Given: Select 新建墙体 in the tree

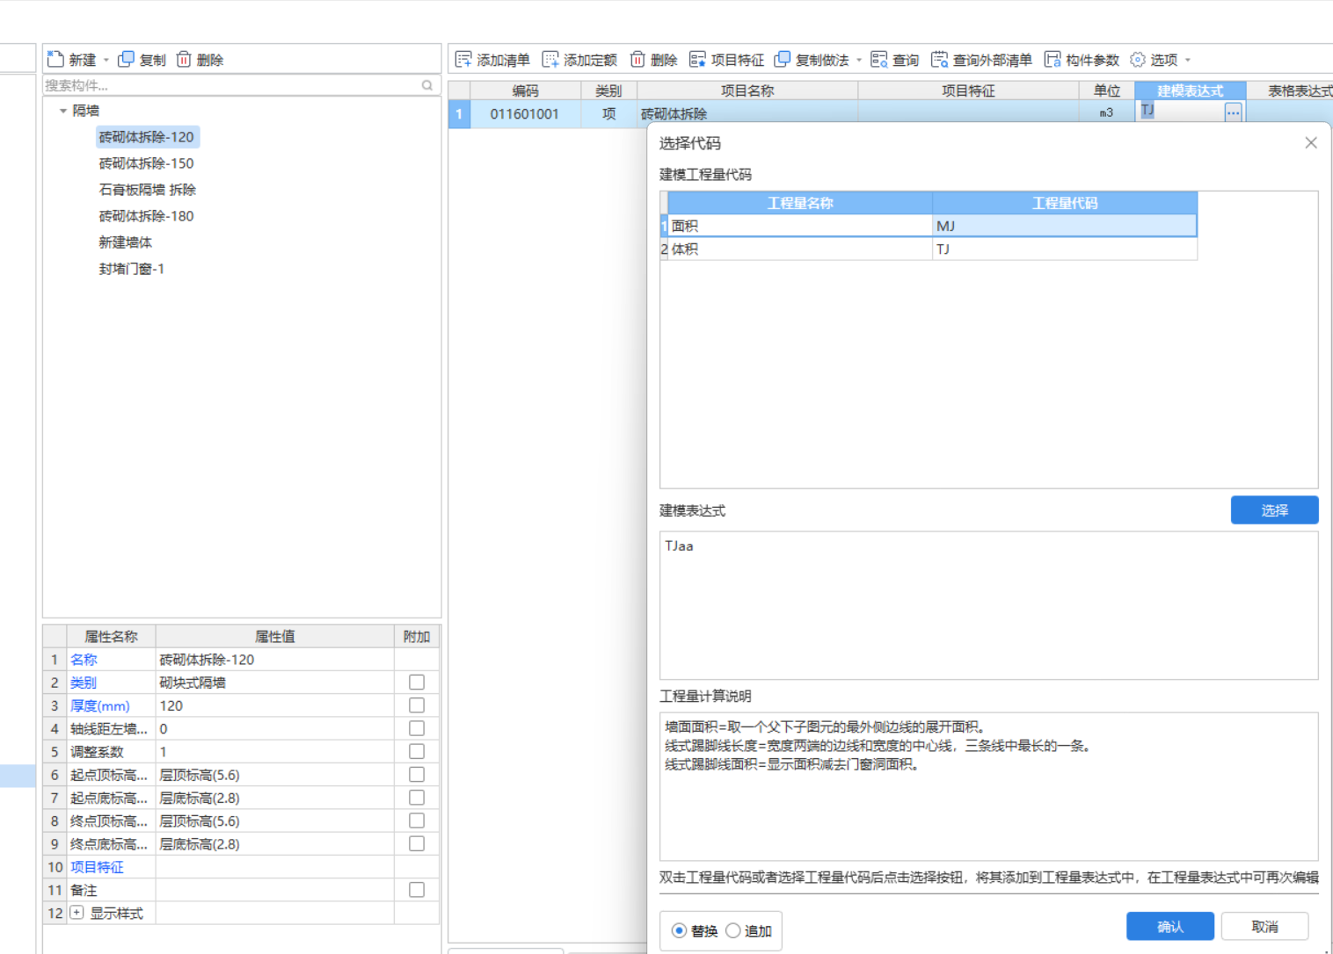Looking at the screenshot, I should (126, 242).
